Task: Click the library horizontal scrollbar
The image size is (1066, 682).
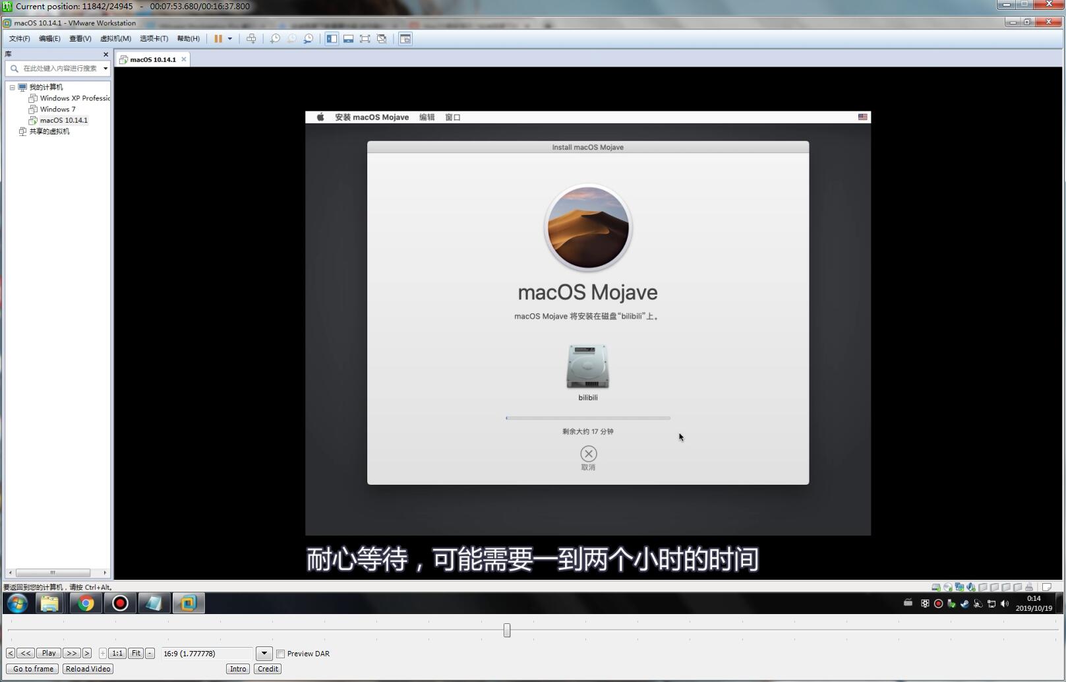Action: [x=53, y=573]
